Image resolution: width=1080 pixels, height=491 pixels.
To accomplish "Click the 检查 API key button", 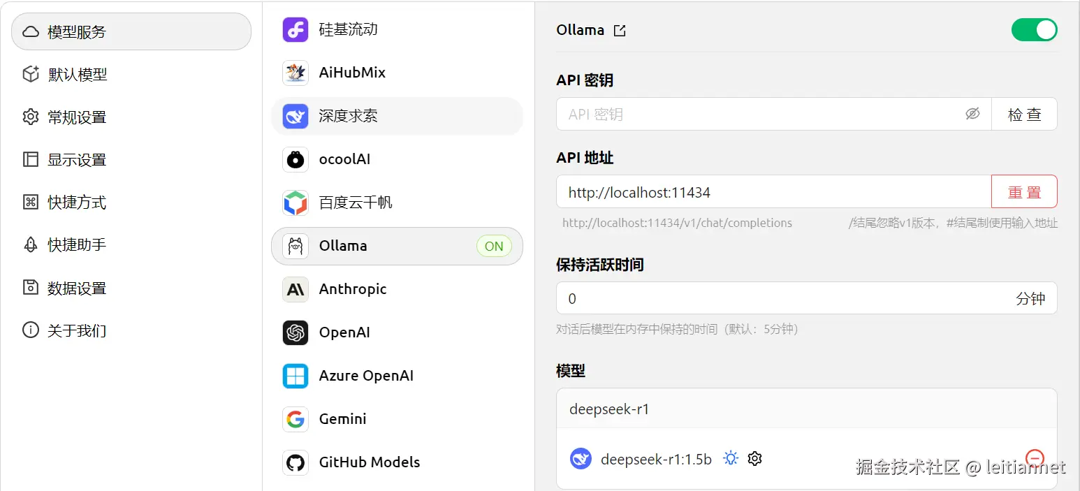I will tap(1024, 114).
